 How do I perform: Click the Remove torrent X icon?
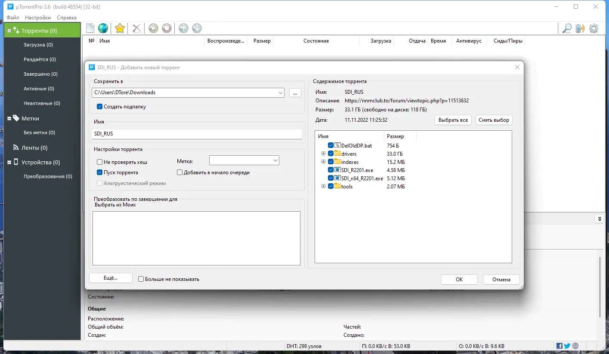click(136, 28)
